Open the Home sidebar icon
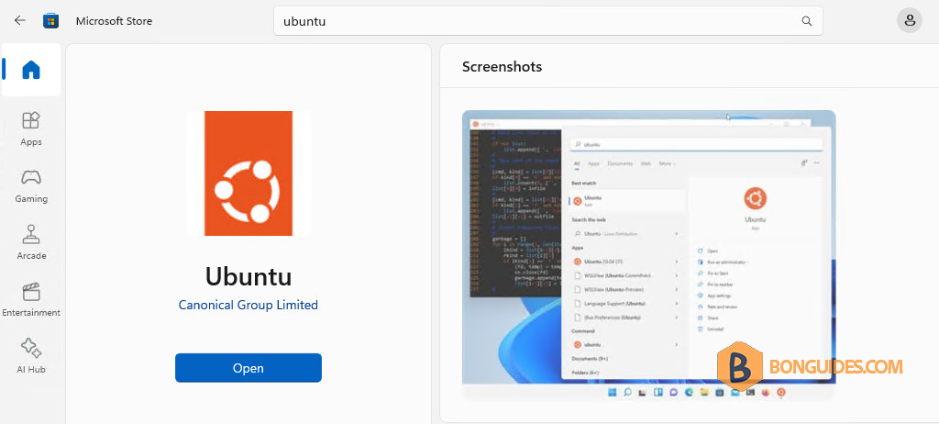939x424 pixels. tap(31, 70)
